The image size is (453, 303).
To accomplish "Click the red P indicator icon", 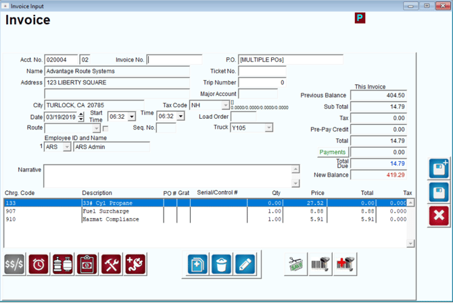I will pos(360,18).
